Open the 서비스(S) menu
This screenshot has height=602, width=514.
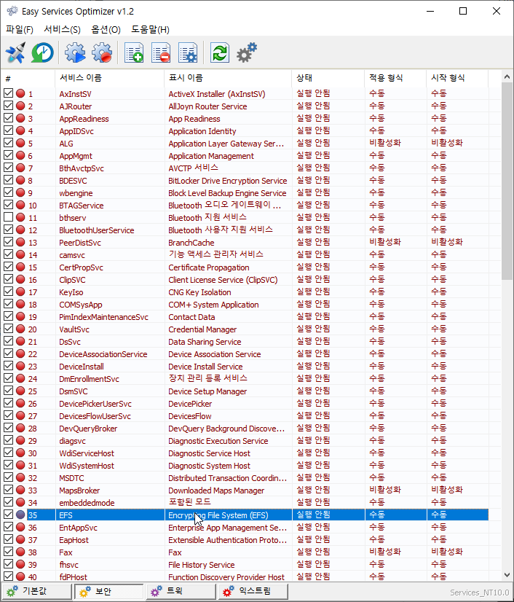pyautogui.click(x=62, y=30)
